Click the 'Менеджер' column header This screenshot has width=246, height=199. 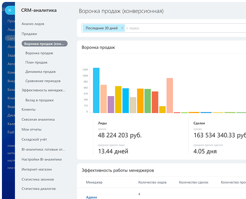click(94, 182)
